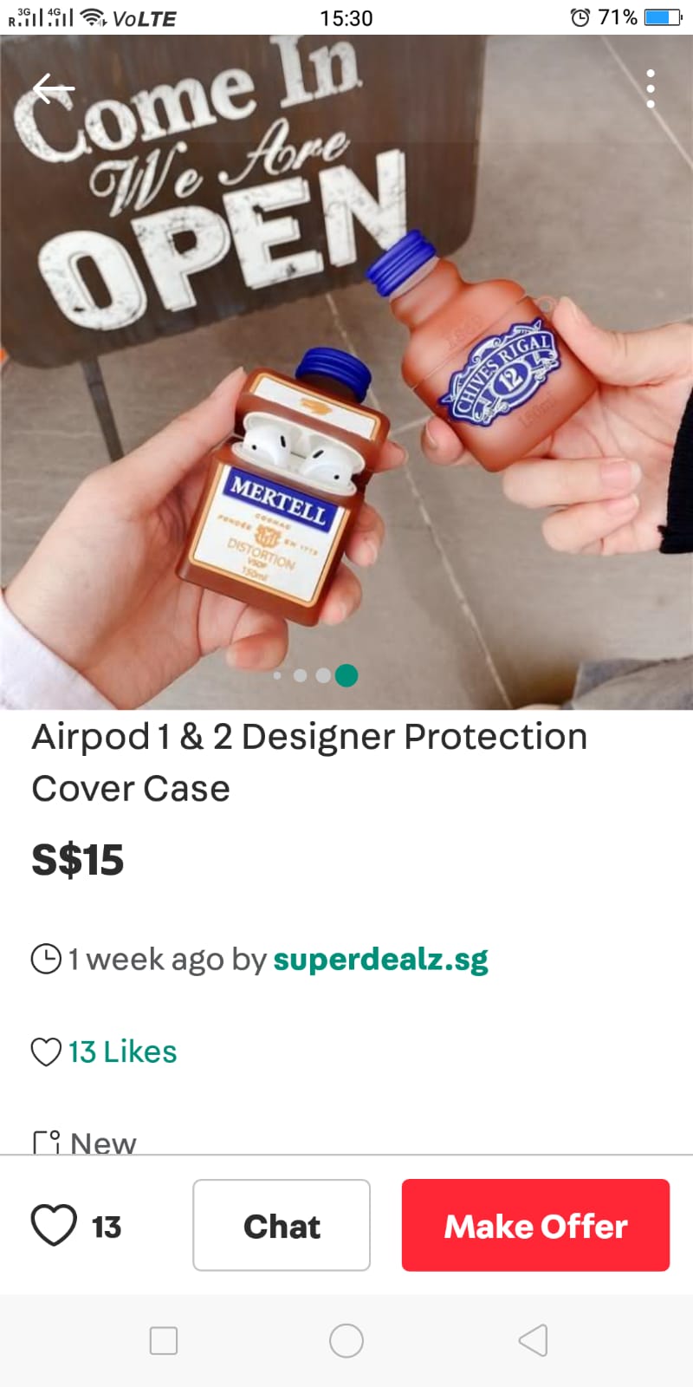Tap the battery indicator in status bar
693x1387 pixels.
[664, 17]
